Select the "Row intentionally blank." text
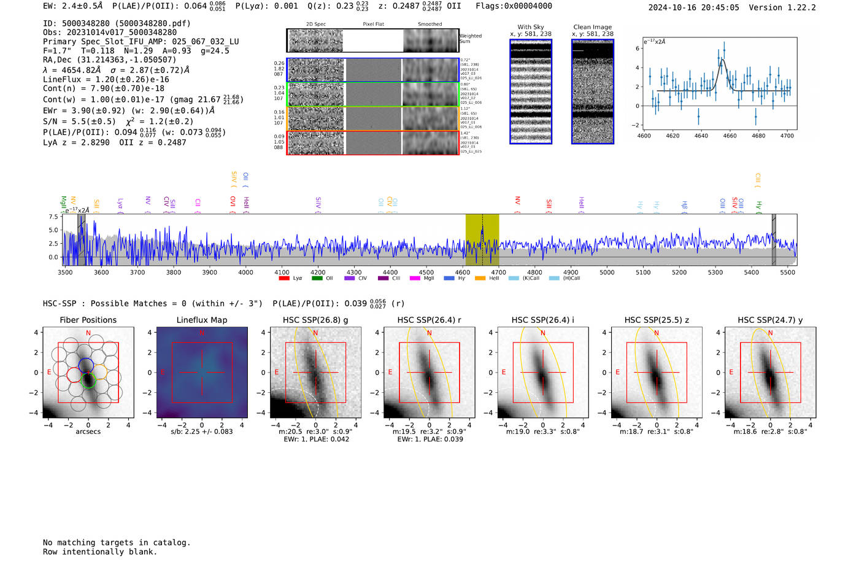Viewport: 859px width, 585px height. click(x=100, y=552)
